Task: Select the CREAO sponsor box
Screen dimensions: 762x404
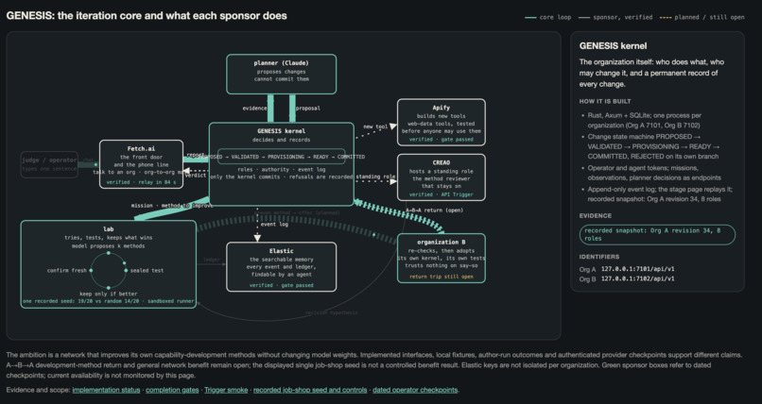Action: (x=441, y=177)
